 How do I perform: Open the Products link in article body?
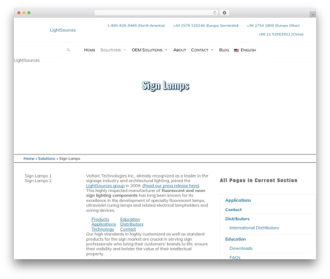100,219
